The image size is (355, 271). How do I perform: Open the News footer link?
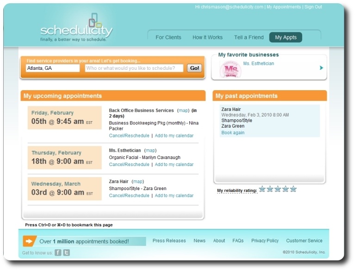199,240
